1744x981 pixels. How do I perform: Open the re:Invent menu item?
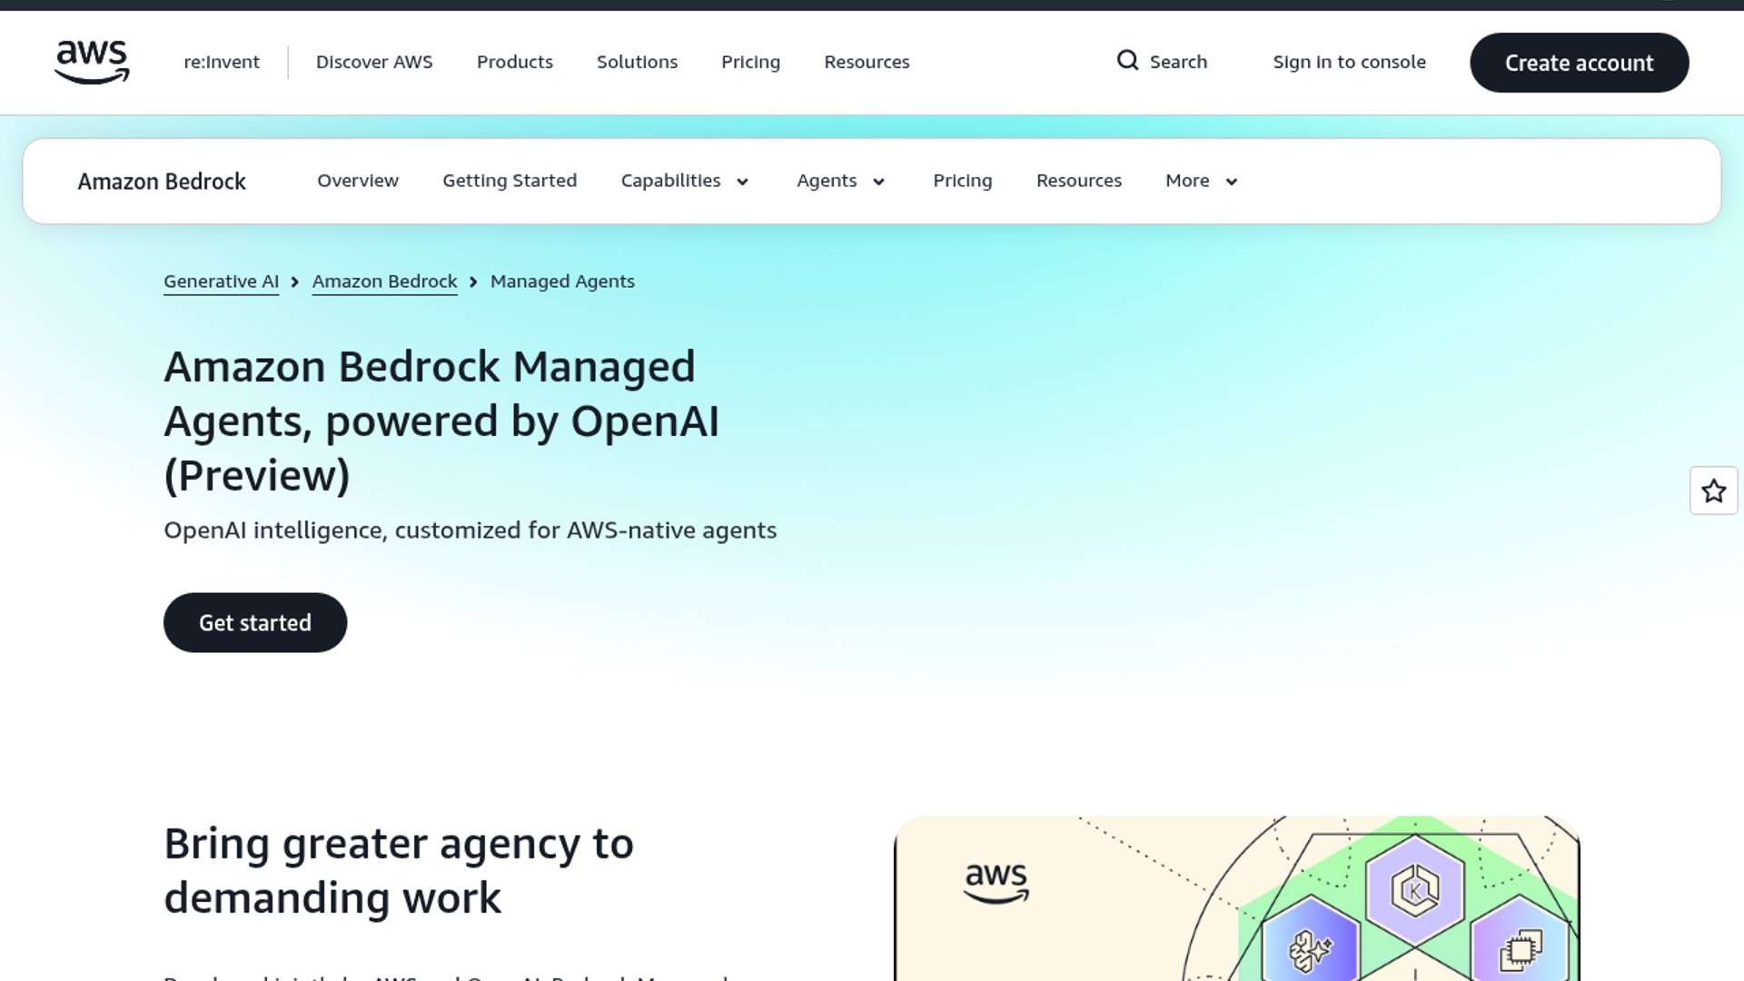click(222, 62)
